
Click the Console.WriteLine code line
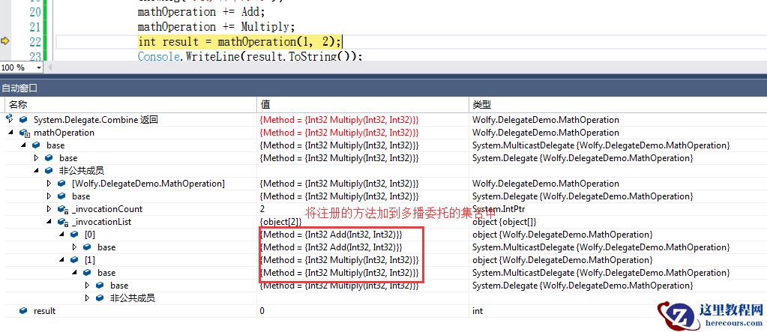(x=250, y=55)
